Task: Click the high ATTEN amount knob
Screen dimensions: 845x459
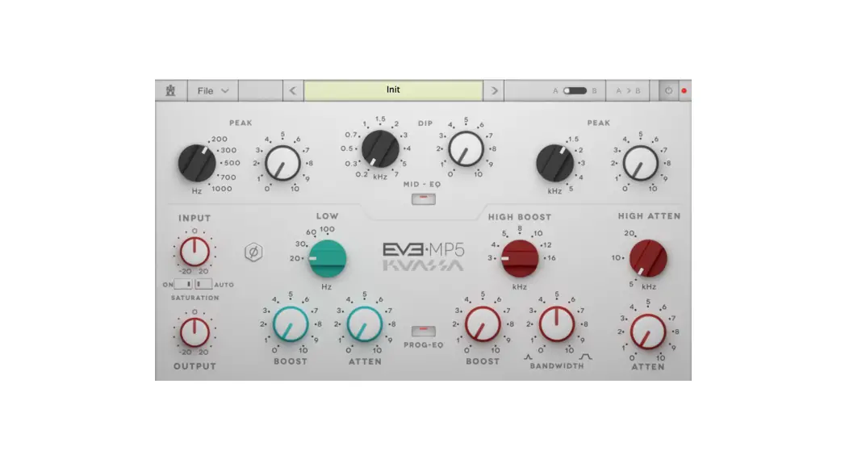Action: pyautogui.click(x=647, y=332)
